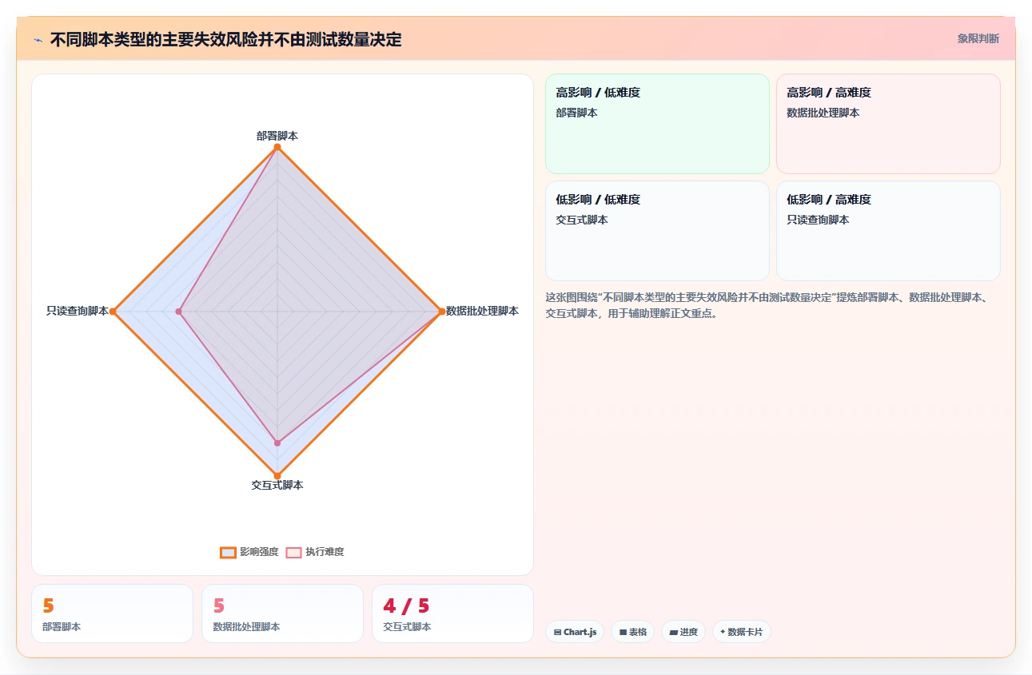Click the lightning icon beside the title
Screen dimensions: 1032x675
38,40
